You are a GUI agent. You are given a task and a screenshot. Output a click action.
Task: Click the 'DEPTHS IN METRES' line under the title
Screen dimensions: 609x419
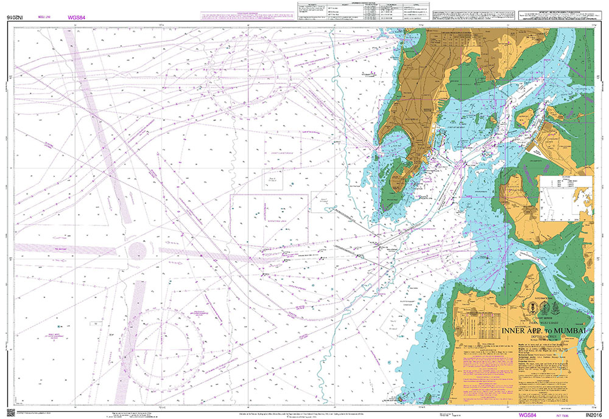[x=543, y=337]
